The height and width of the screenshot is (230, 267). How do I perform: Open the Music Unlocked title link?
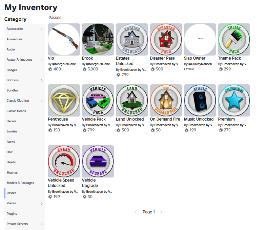tap(199, 119)
